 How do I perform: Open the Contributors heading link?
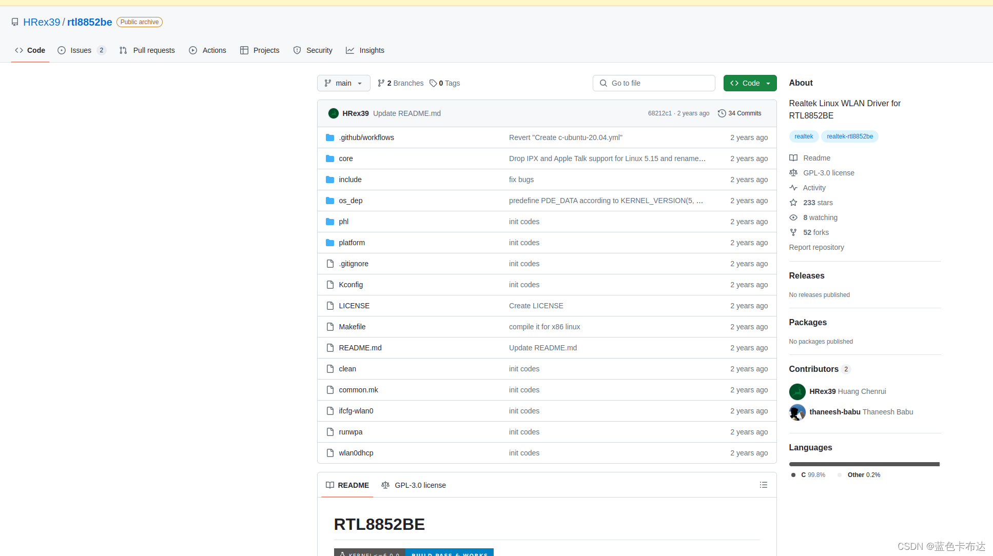point(820,369)
